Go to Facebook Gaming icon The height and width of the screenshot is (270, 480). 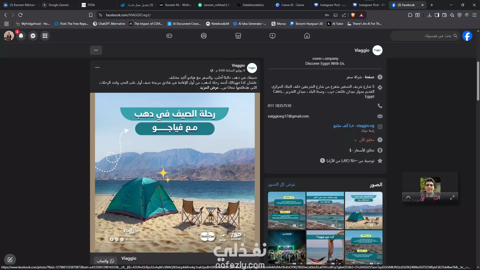tap(169, 36)
